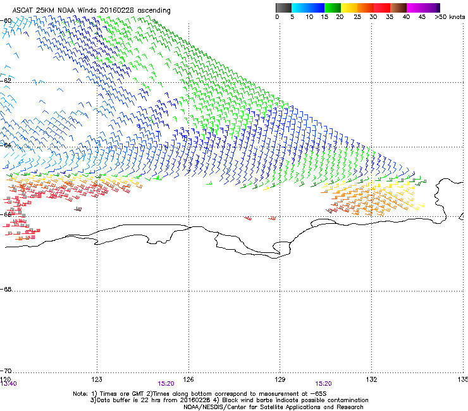Click the '15:20' time label between 129 and 132
This screenshot has height=411, width=468.
point(324,384)
